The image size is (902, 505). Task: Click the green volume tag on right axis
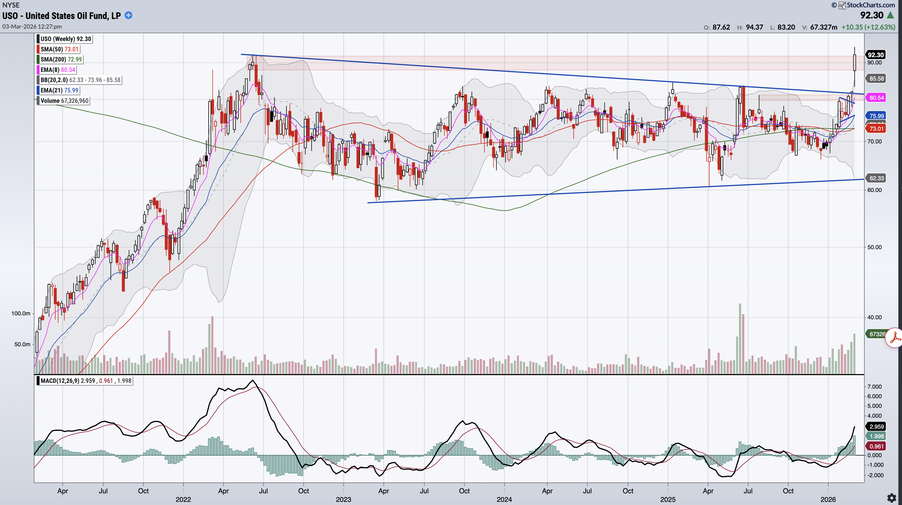point(877,334)
